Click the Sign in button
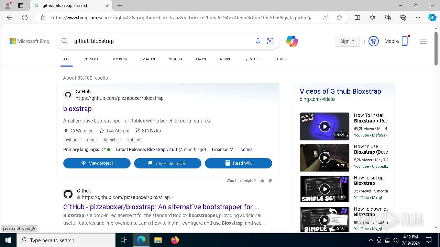The width and height of the screenshot is (440, 247). click(347, 41)
